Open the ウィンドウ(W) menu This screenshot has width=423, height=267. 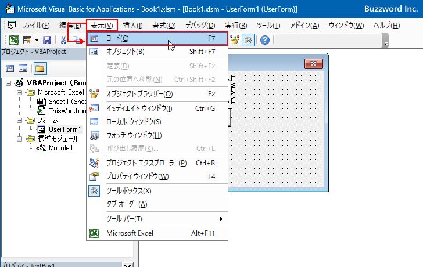346,26
